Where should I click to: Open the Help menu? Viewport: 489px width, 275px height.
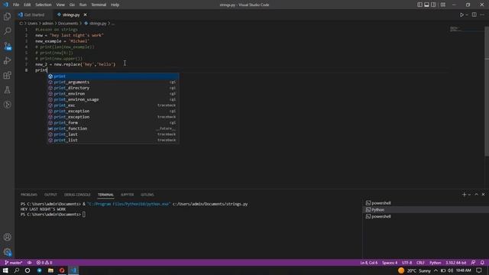click(115, 5)
